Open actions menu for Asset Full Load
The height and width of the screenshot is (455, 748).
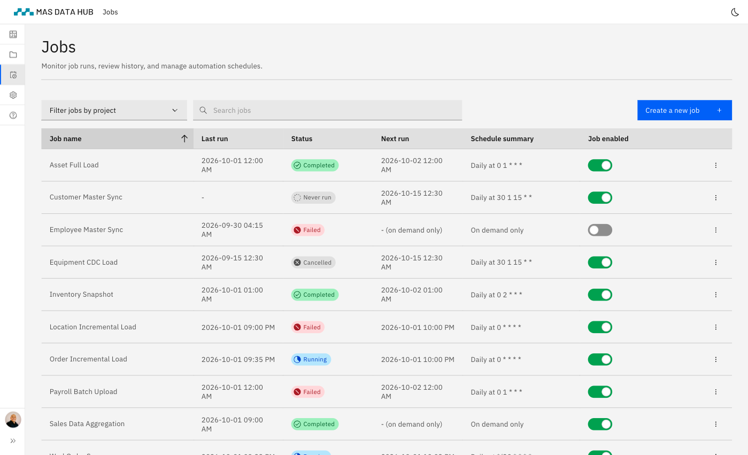(x=716, y=165)
